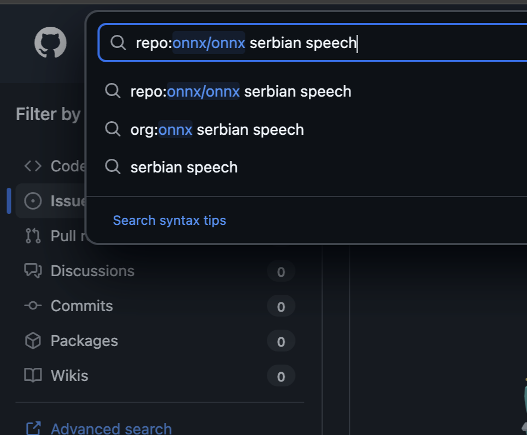Filter results by Commits label
This screenshot has height=435, width=527.
pos(82,306)
